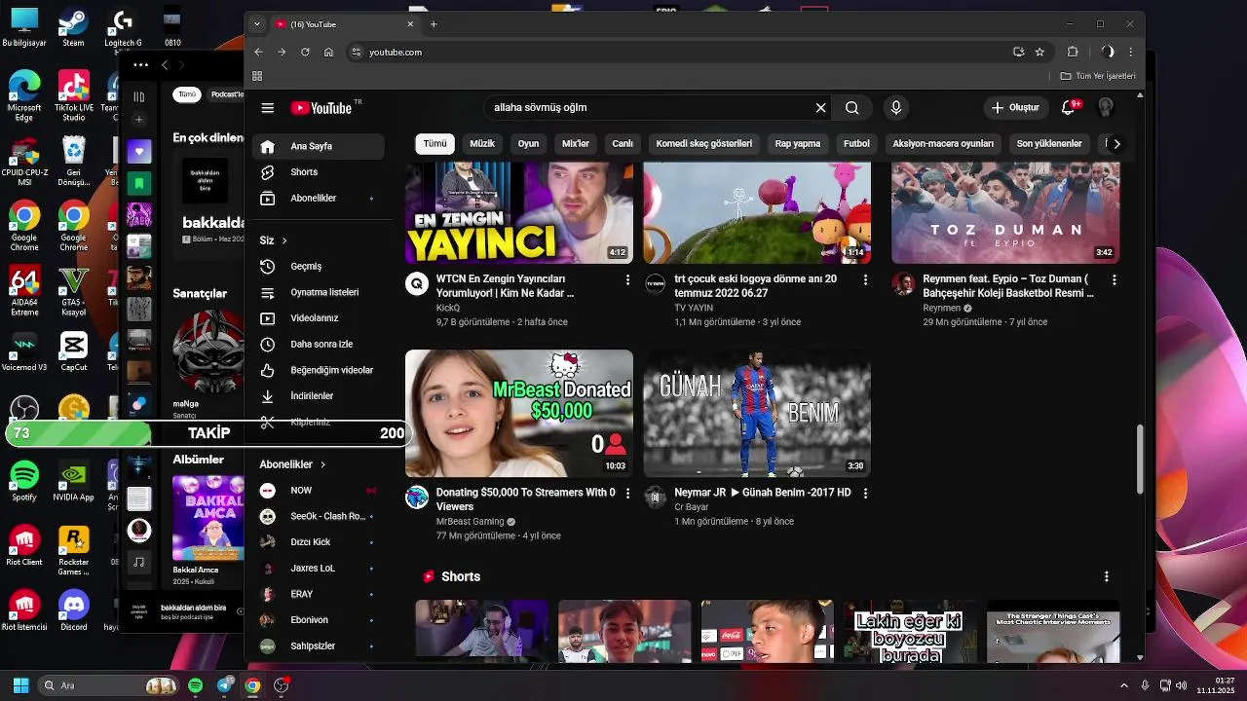Open Oynatma listeleri in the sidebar
Screen dimensions: 1247x701
(319, 292)
